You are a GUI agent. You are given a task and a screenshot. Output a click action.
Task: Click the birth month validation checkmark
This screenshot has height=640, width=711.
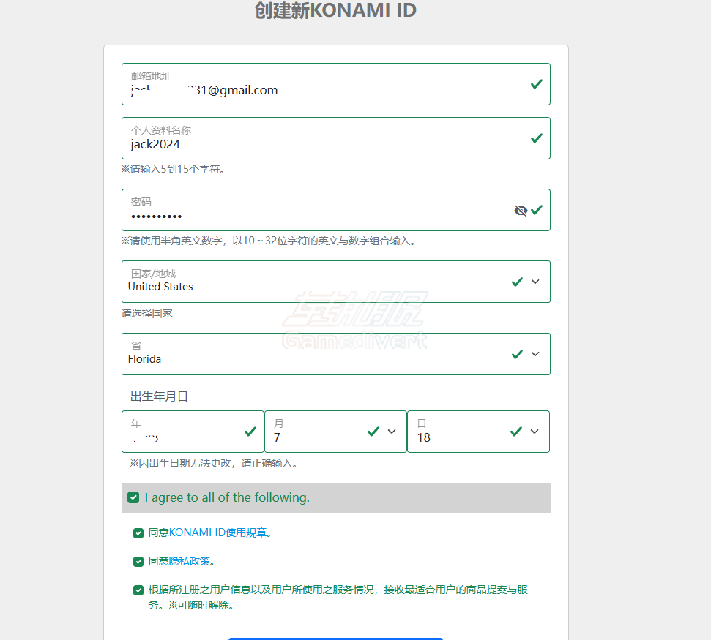373,432
